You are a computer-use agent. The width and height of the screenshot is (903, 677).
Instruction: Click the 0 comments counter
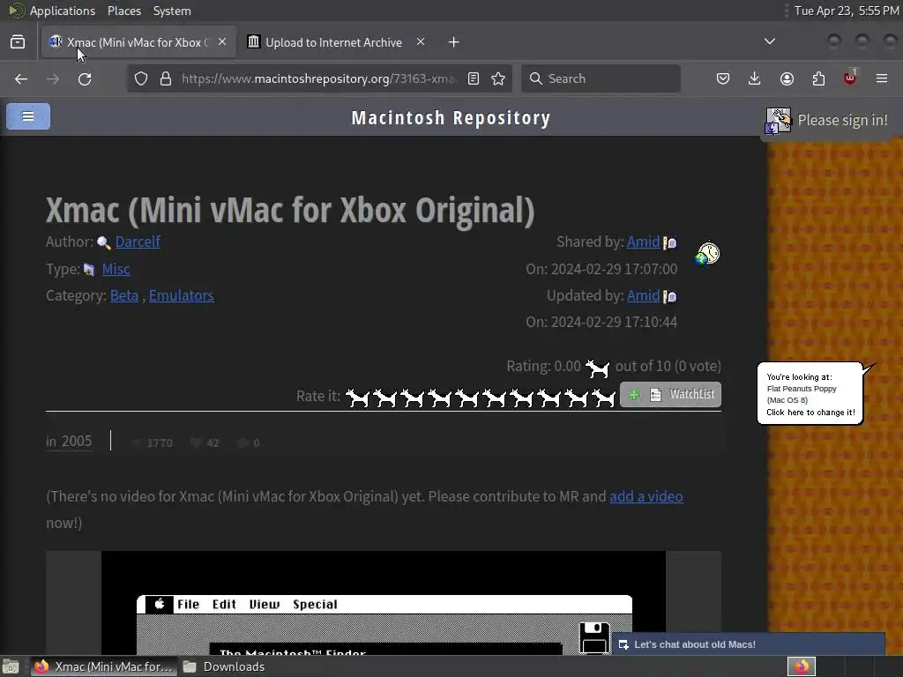click(x=248, y=443)
